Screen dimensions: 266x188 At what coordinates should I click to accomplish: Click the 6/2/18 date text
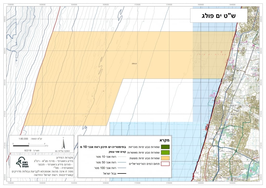click(29, 150)
